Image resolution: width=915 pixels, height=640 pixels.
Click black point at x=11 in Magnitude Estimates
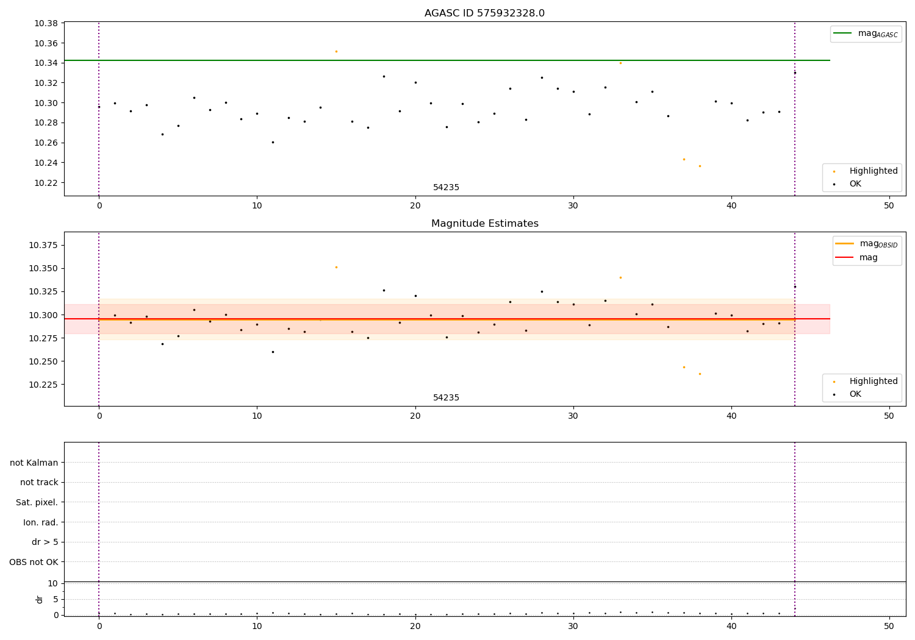click(273, 352)
